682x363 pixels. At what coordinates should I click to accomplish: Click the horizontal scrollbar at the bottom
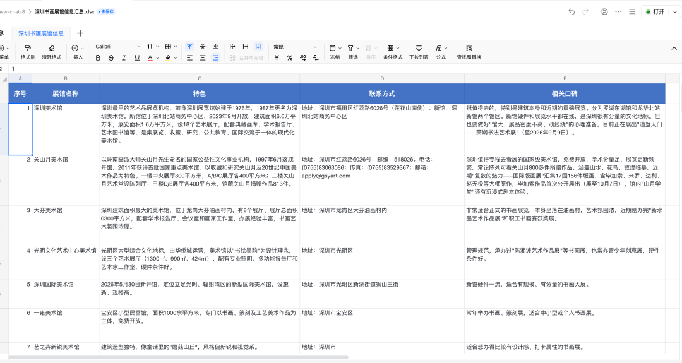tap(178, 357)
